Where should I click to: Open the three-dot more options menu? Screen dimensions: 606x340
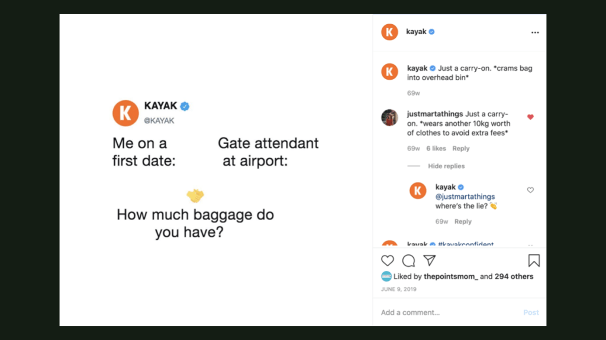(535, 32)
